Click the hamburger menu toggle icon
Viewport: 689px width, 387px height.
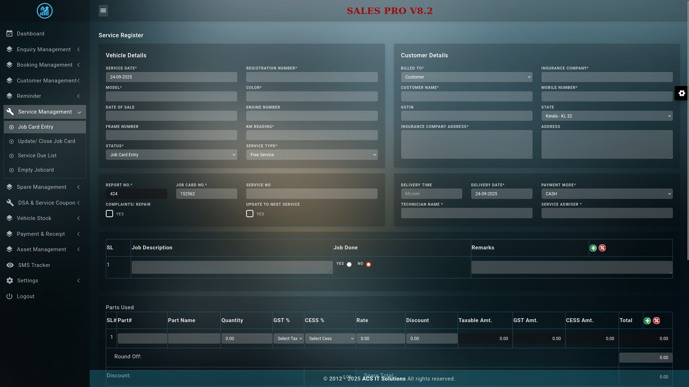103,11
